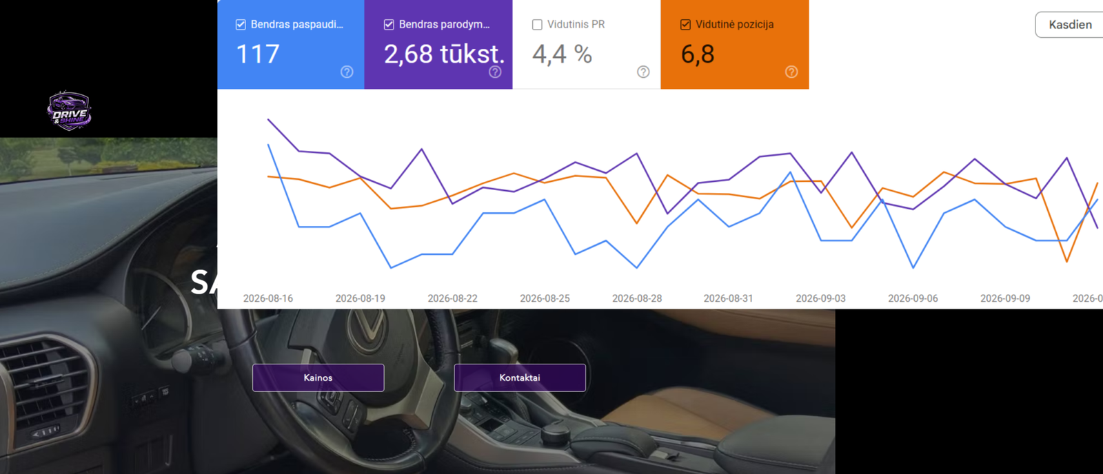Open help icon on Bendras parodymai card
1103x474 pixels.
click(495, 72)
